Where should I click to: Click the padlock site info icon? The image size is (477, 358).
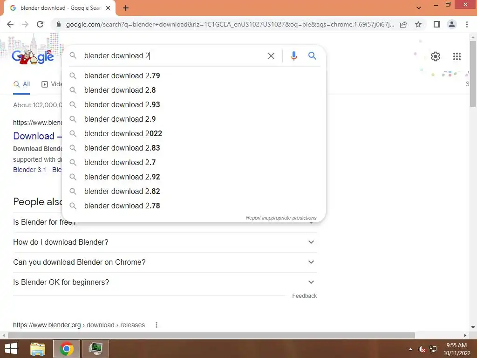tap(59, 24)
